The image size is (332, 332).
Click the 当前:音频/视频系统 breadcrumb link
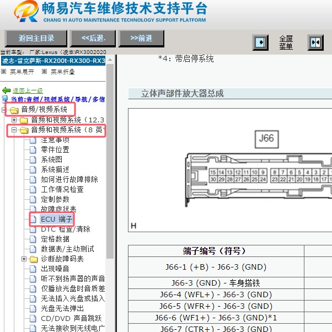tap(58, 99)
